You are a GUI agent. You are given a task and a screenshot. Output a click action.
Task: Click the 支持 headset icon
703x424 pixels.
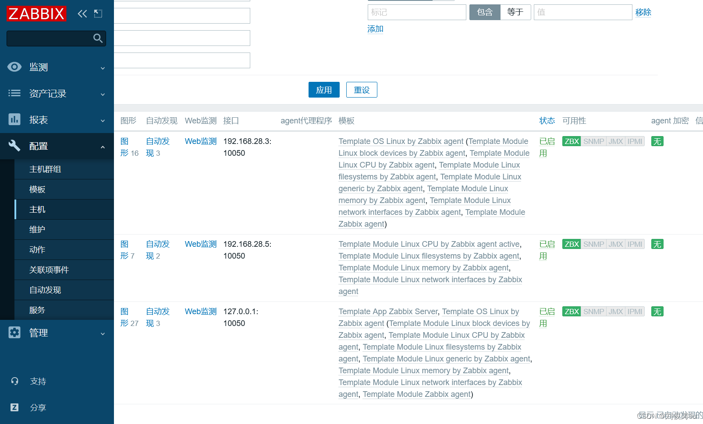(14, 381)
